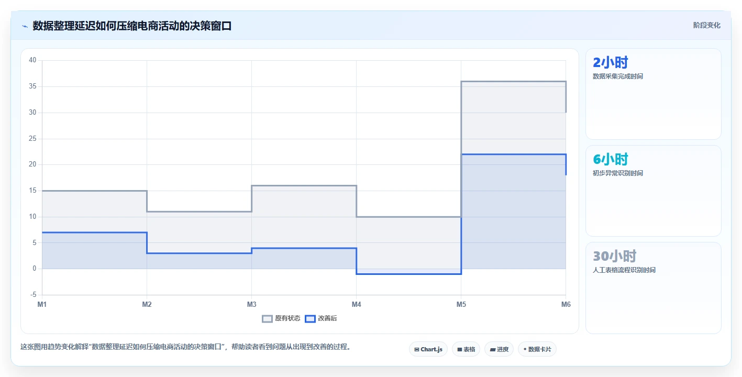Click the 初步异常识别时间 caption

tap(618, 173)
